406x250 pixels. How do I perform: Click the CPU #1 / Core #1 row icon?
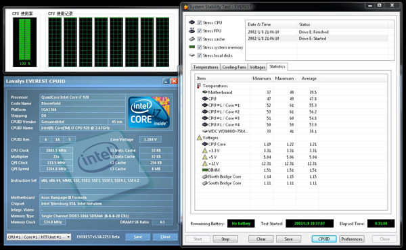pos(204,105)
